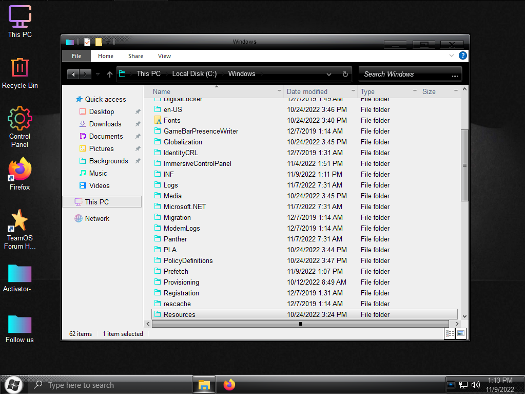This screenshot has height=394, width=525.
Task: Open Music in navigation pane
Action: [98, 173]
